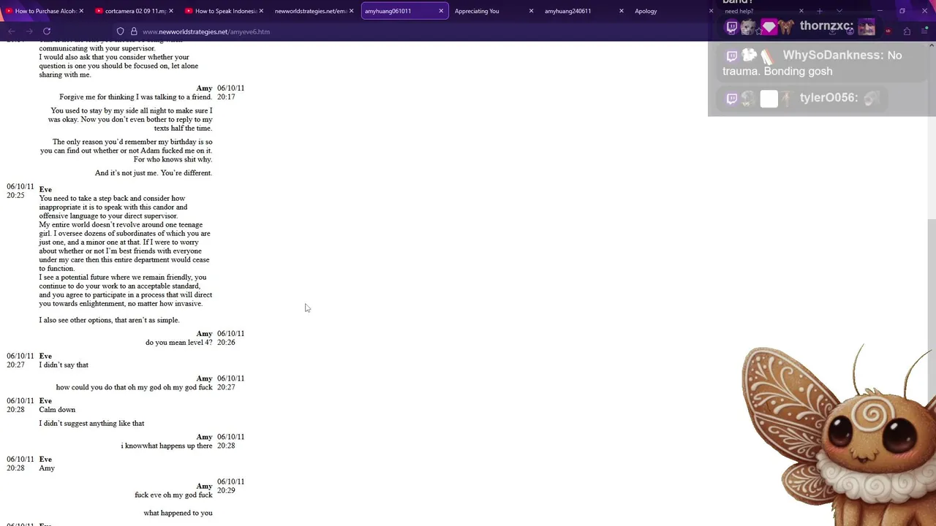This screenshot has width=936, height=526.
Task: Go back to the previous page
Action: [x=11, y=31]
